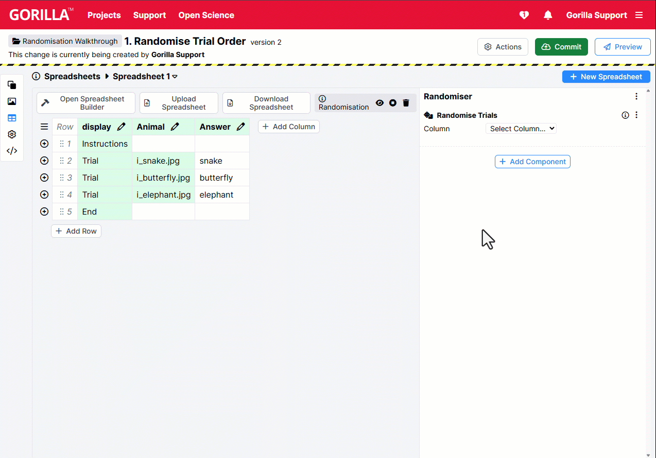Add a component to the Randomiser

(532, 161)
